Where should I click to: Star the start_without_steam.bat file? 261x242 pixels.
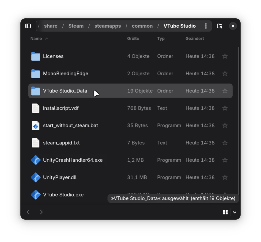(225, 125)
